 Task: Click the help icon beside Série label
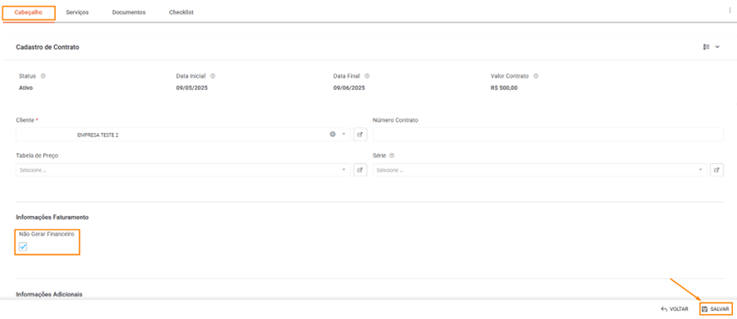coord(392,155)
